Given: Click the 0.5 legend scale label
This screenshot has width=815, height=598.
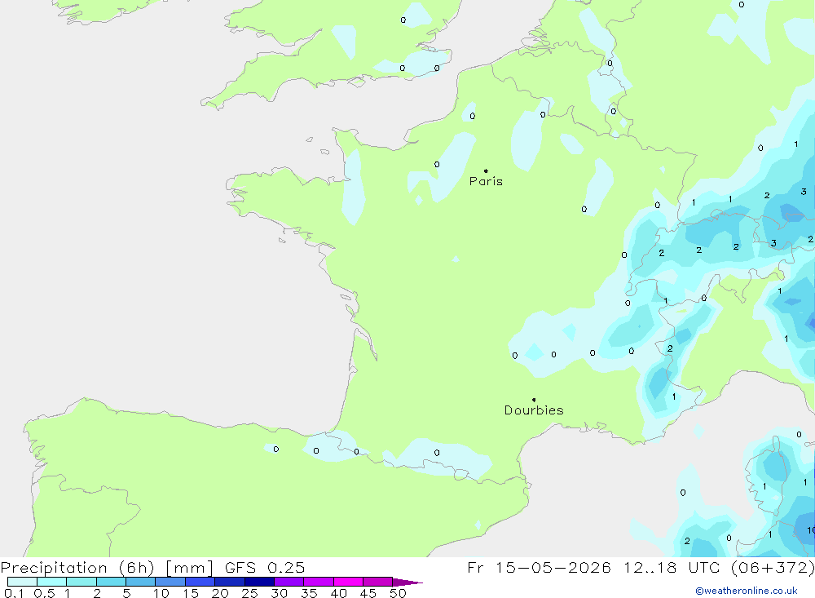Looking at the screenshot, I should (44, 593).
